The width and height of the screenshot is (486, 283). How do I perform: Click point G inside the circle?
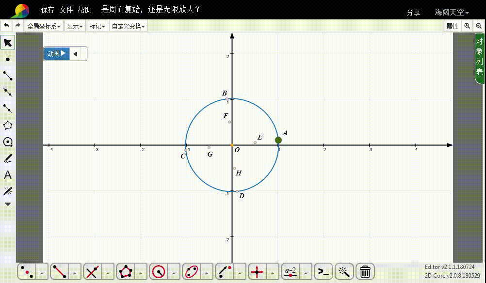pos(209,148)
